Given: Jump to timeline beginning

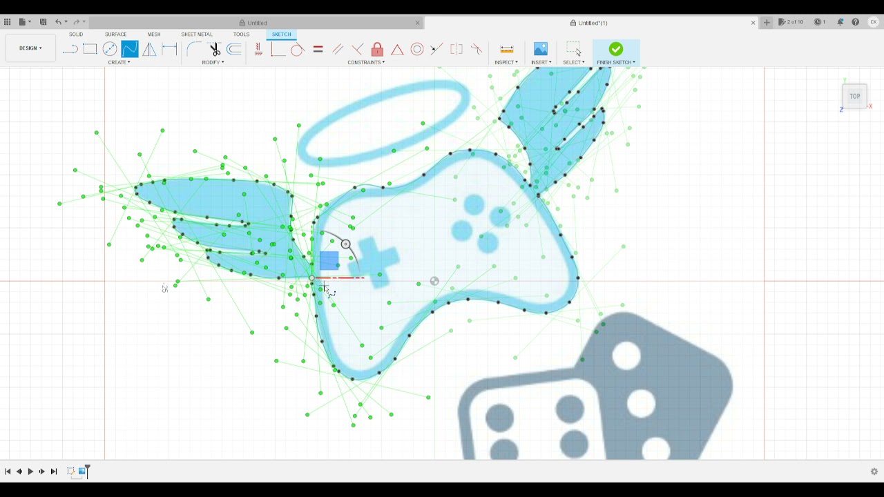Looking at the screenshot, I should click(x=8, y=471).
